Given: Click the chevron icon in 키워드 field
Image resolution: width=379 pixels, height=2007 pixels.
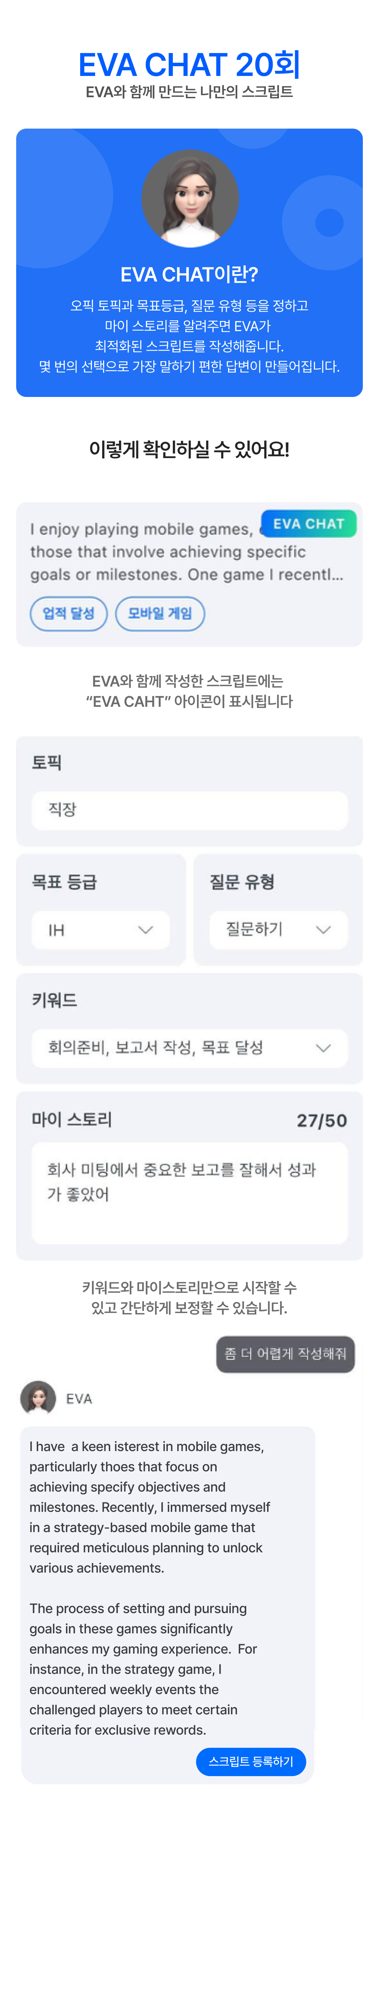Looking at the screenshot, I should click(x=323, y=1048).
